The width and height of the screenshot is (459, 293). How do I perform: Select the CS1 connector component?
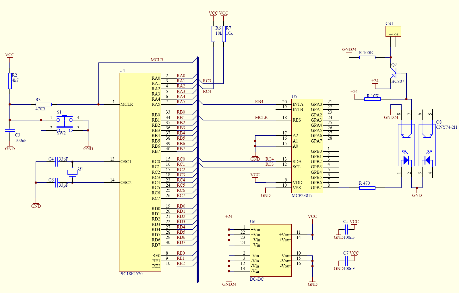[393, 31]
